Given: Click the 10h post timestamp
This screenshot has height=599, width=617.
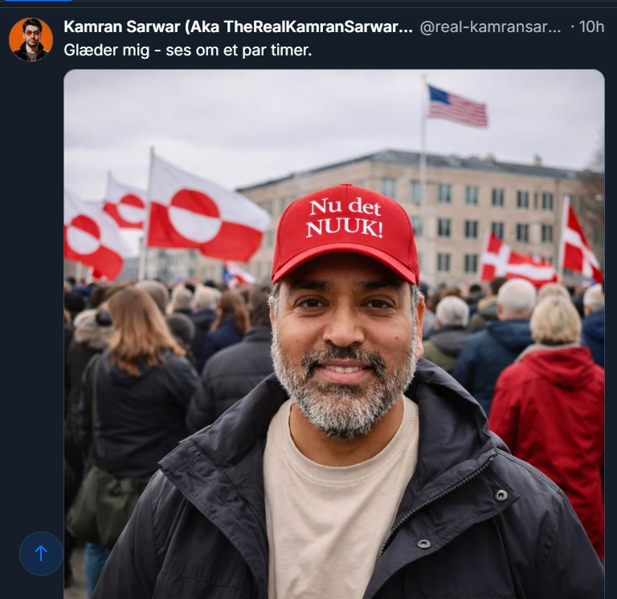Looking at the screenshot, I should coord(591,26).
